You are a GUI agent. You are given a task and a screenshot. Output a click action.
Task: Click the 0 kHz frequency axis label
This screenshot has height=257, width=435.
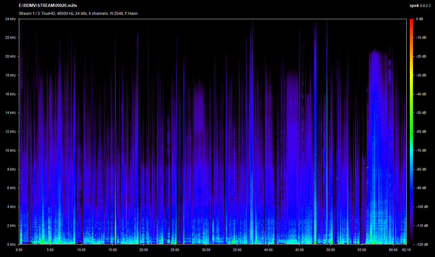coord(11,244)
